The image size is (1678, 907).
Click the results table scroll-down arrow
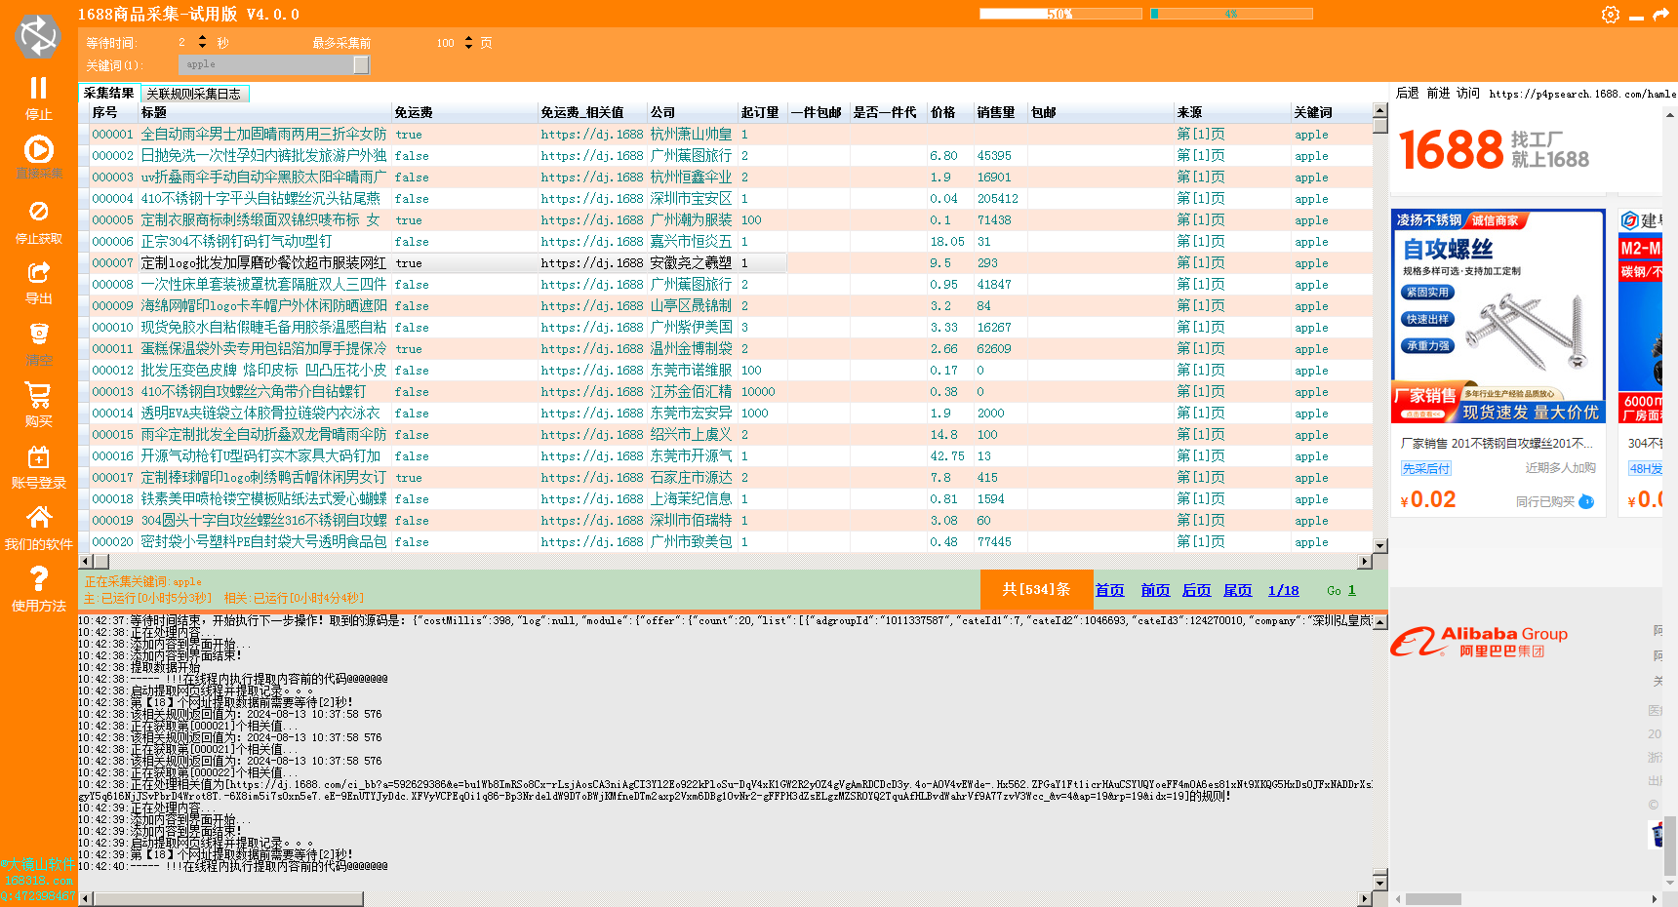[1379, 546]
